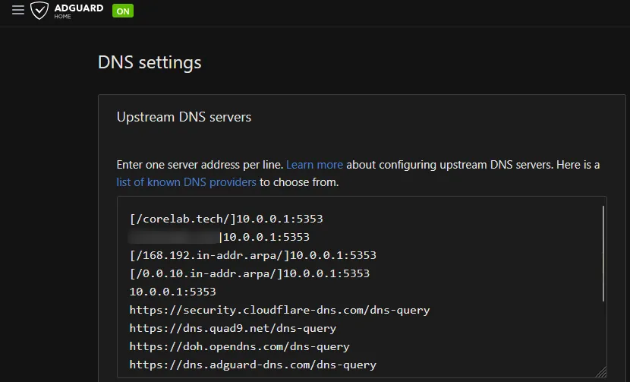Click the green ON status badge

(123, 11)
